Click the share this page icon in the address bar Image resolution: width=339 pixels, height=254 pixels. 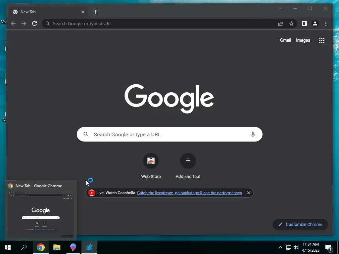(x=281, y=23)
